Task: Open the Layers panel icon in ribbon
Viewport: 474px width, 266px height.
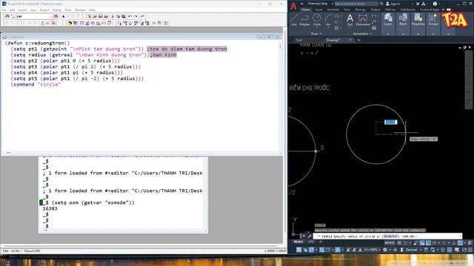Action: [x=388, y=19]
